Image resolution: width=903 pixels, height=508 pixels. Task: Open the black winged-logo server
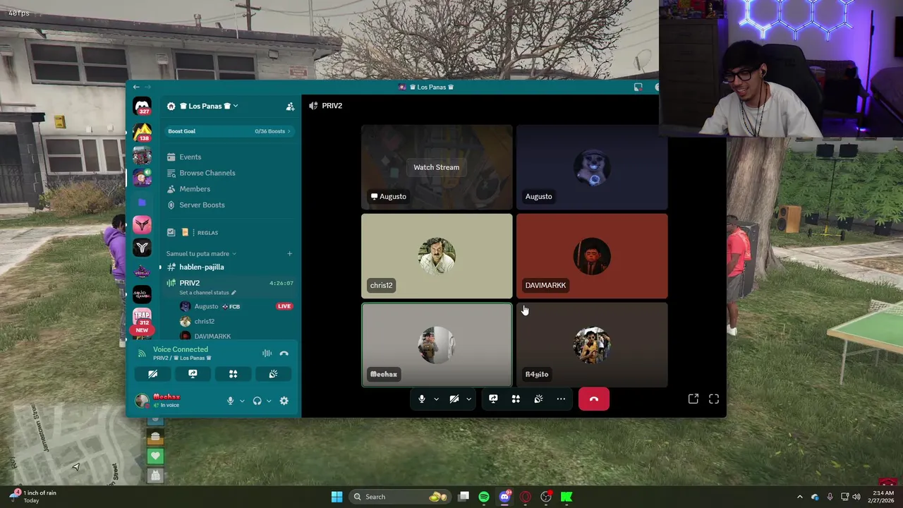tap(143, 248)
